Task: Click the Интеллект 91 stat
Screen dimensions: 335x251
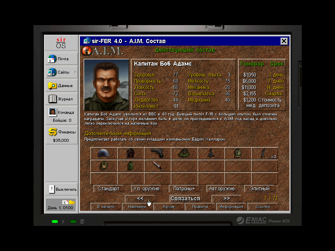Action: 156,106
